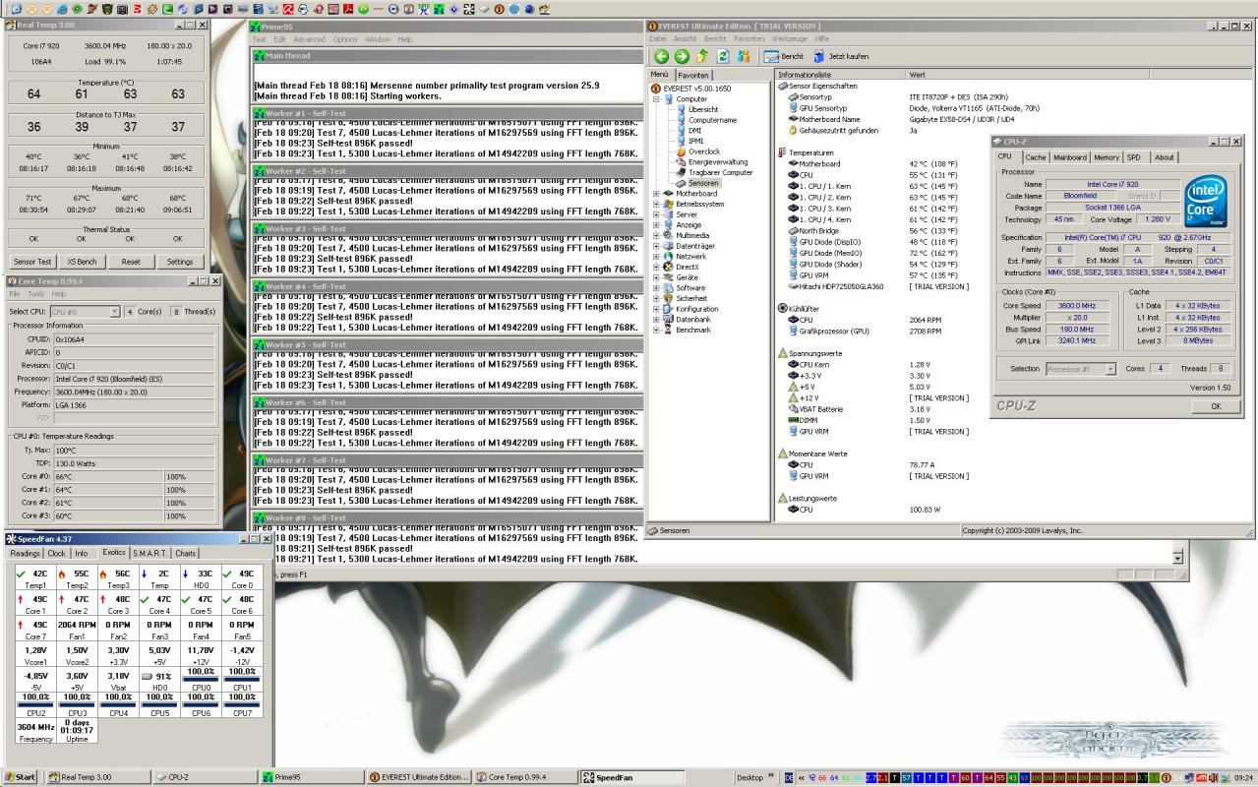Viewport: 1258px width, 787px height.
Task: Switch to Core Temp 0.99.4 taskbar button
Action: [524, 777]
